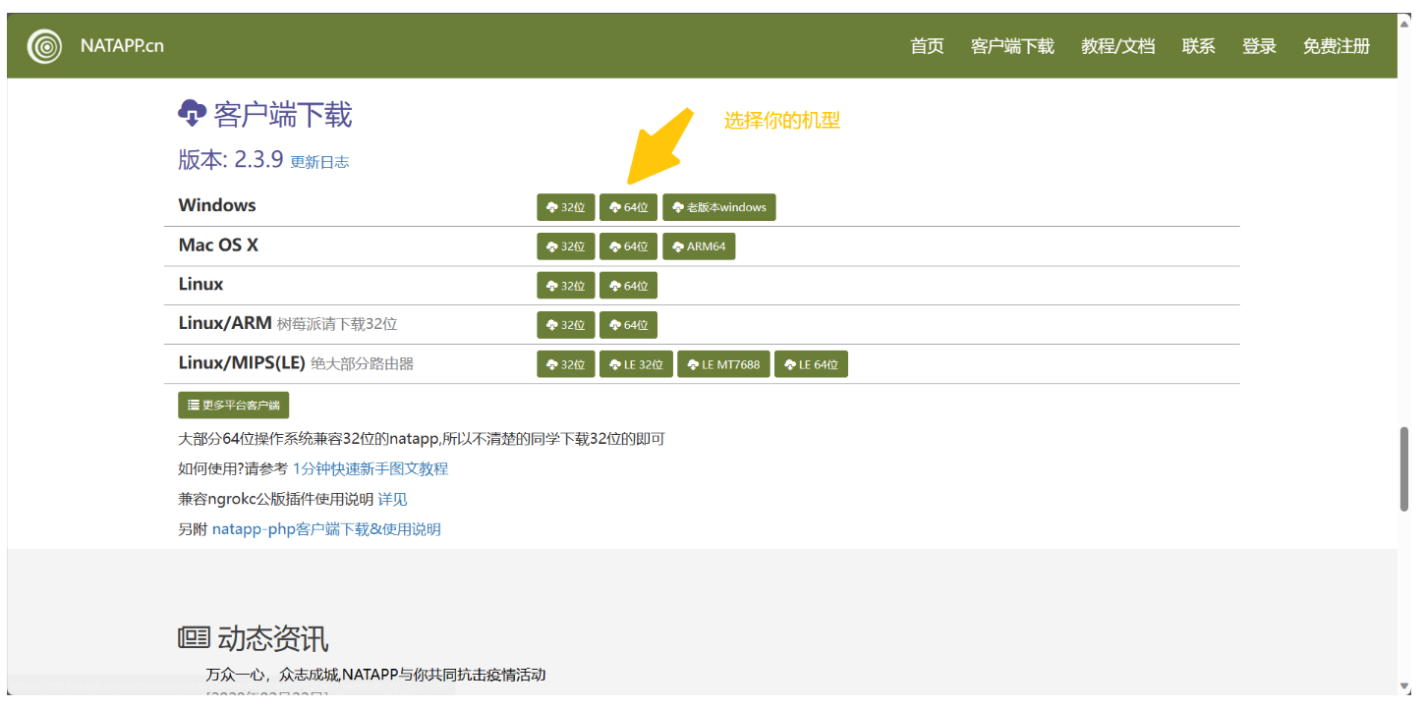The image size is (1428, 708).
Task: Click the cloud download icon beside 客户端下载 heading
Action: [192, 114]
